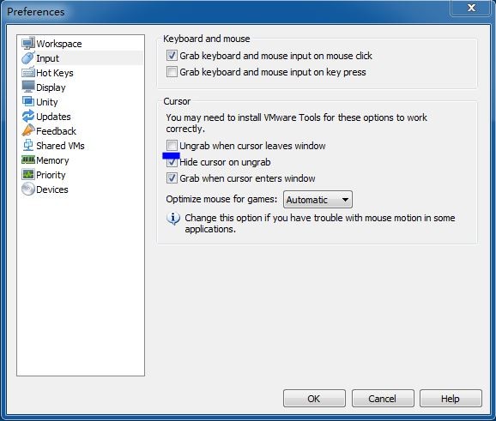Click the Preferences title bar text
Screen dimensions: 496x421
[x=36, y=12]
